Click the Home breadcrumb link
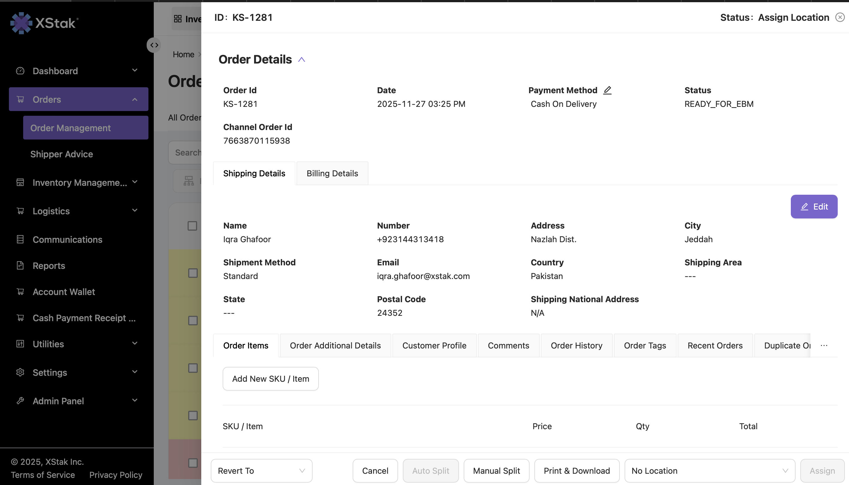 [x=183, y=54]
